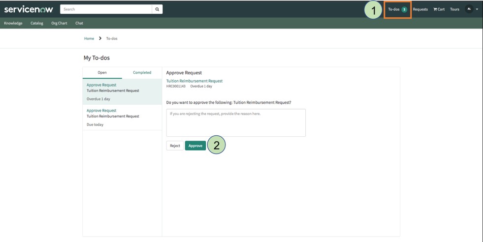Click the Approve button
The height and width of the screenshot is (242, 483).
[x=195, y=146]
